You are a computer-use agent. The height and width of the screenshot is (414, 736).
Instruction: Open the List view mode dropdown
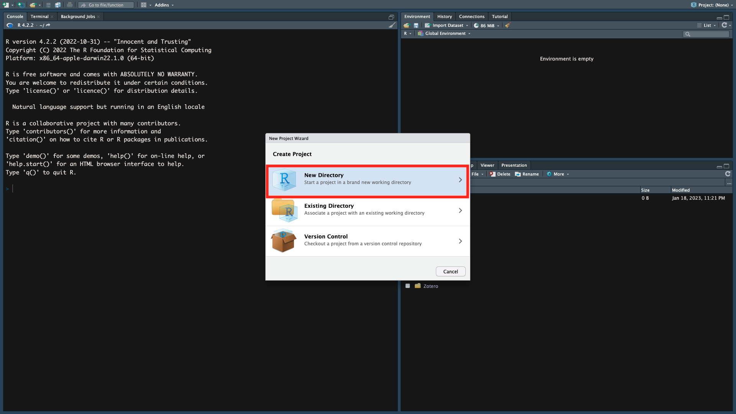coord(707,25)
